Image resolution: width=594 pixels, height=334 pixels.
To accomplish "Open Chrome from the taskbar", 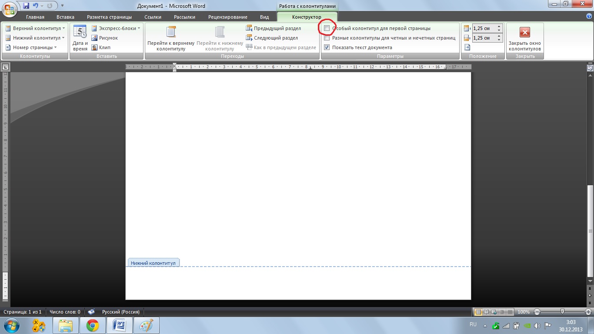I will tap(92, 325).
